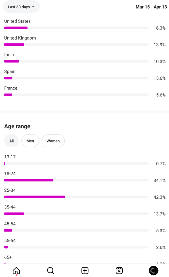This screenshot has height=277, width=169.
Task: Tap the Search magnifier icon
Action: click(x=51, y=271)
